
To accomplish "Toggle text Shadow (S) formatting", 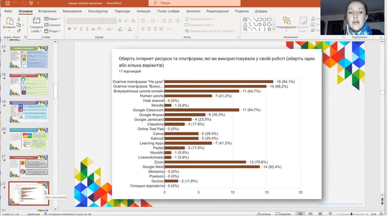I will pyautogui.click(x=87, y=29).
